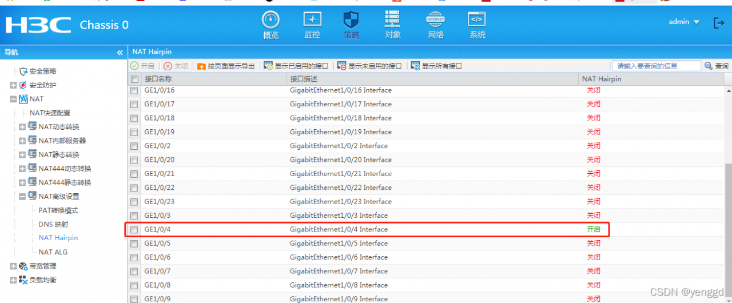This screenshot has width=732, height=303.
Task: Expand the NAT动态转换 node
Action: click(x=22, y=127)
